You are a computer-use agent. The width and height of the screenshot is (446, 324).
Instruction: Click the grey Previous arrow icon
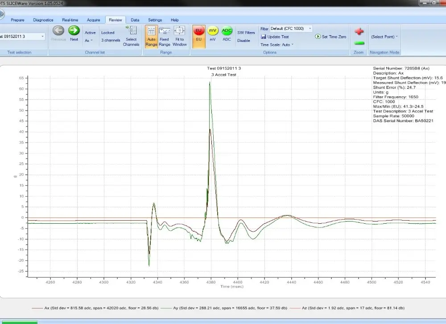(x=58, y=30)
